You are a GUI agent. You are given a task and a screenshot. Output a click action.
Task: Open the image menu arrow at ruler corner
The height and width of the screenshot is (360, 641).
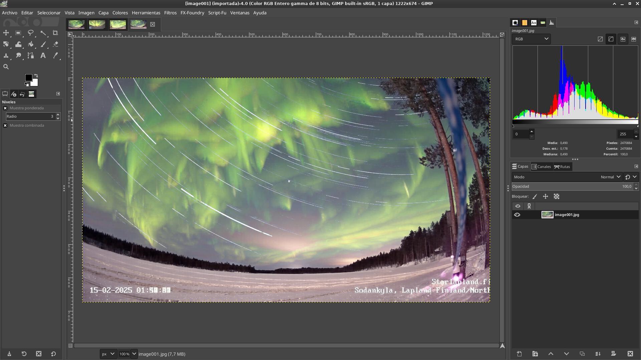[70, 34]
